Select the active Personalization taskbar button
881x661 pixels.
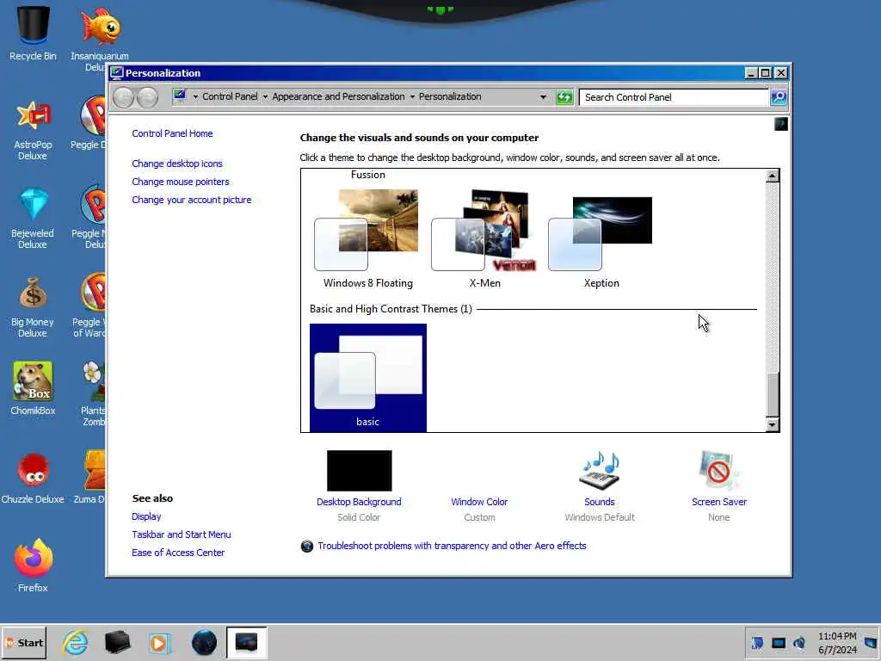click(x=247, y=642)
